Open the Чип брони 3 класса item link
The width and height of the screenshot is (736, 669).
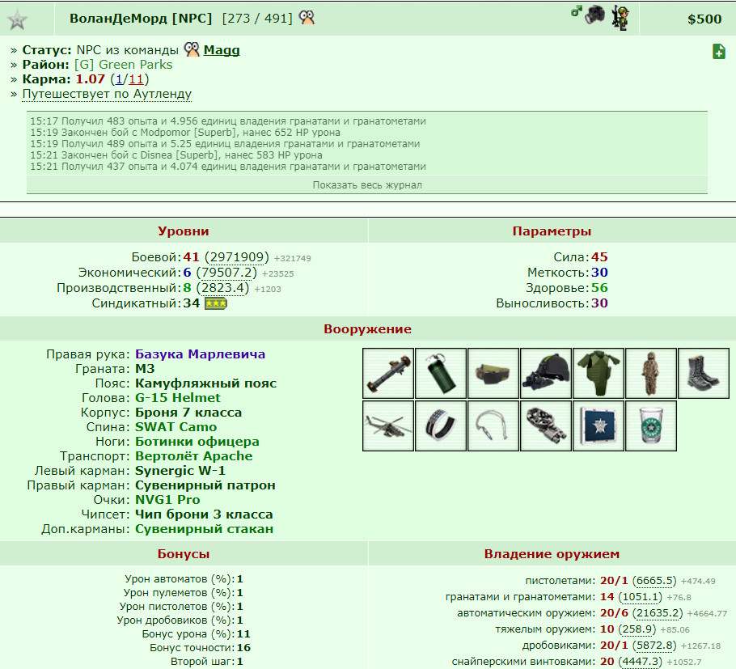204,514
